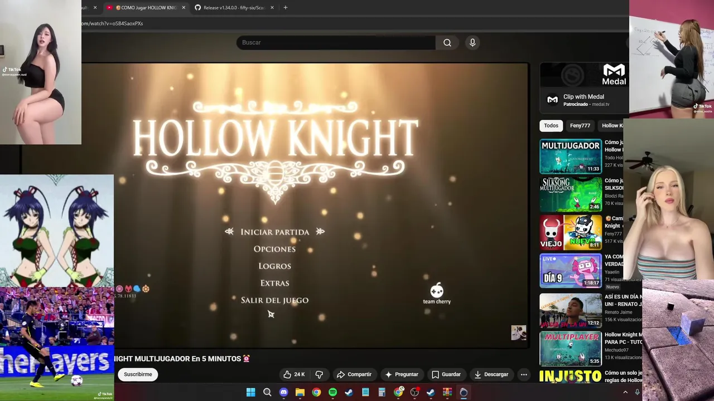Click the MULTIJUGADOR En 5 MINUTOS title

(x=182, y=359)
